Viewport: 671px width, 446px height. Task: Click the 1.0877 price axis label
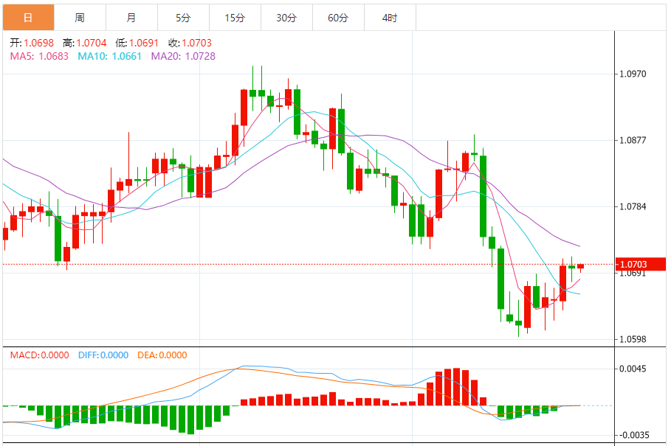click(633, 140)
